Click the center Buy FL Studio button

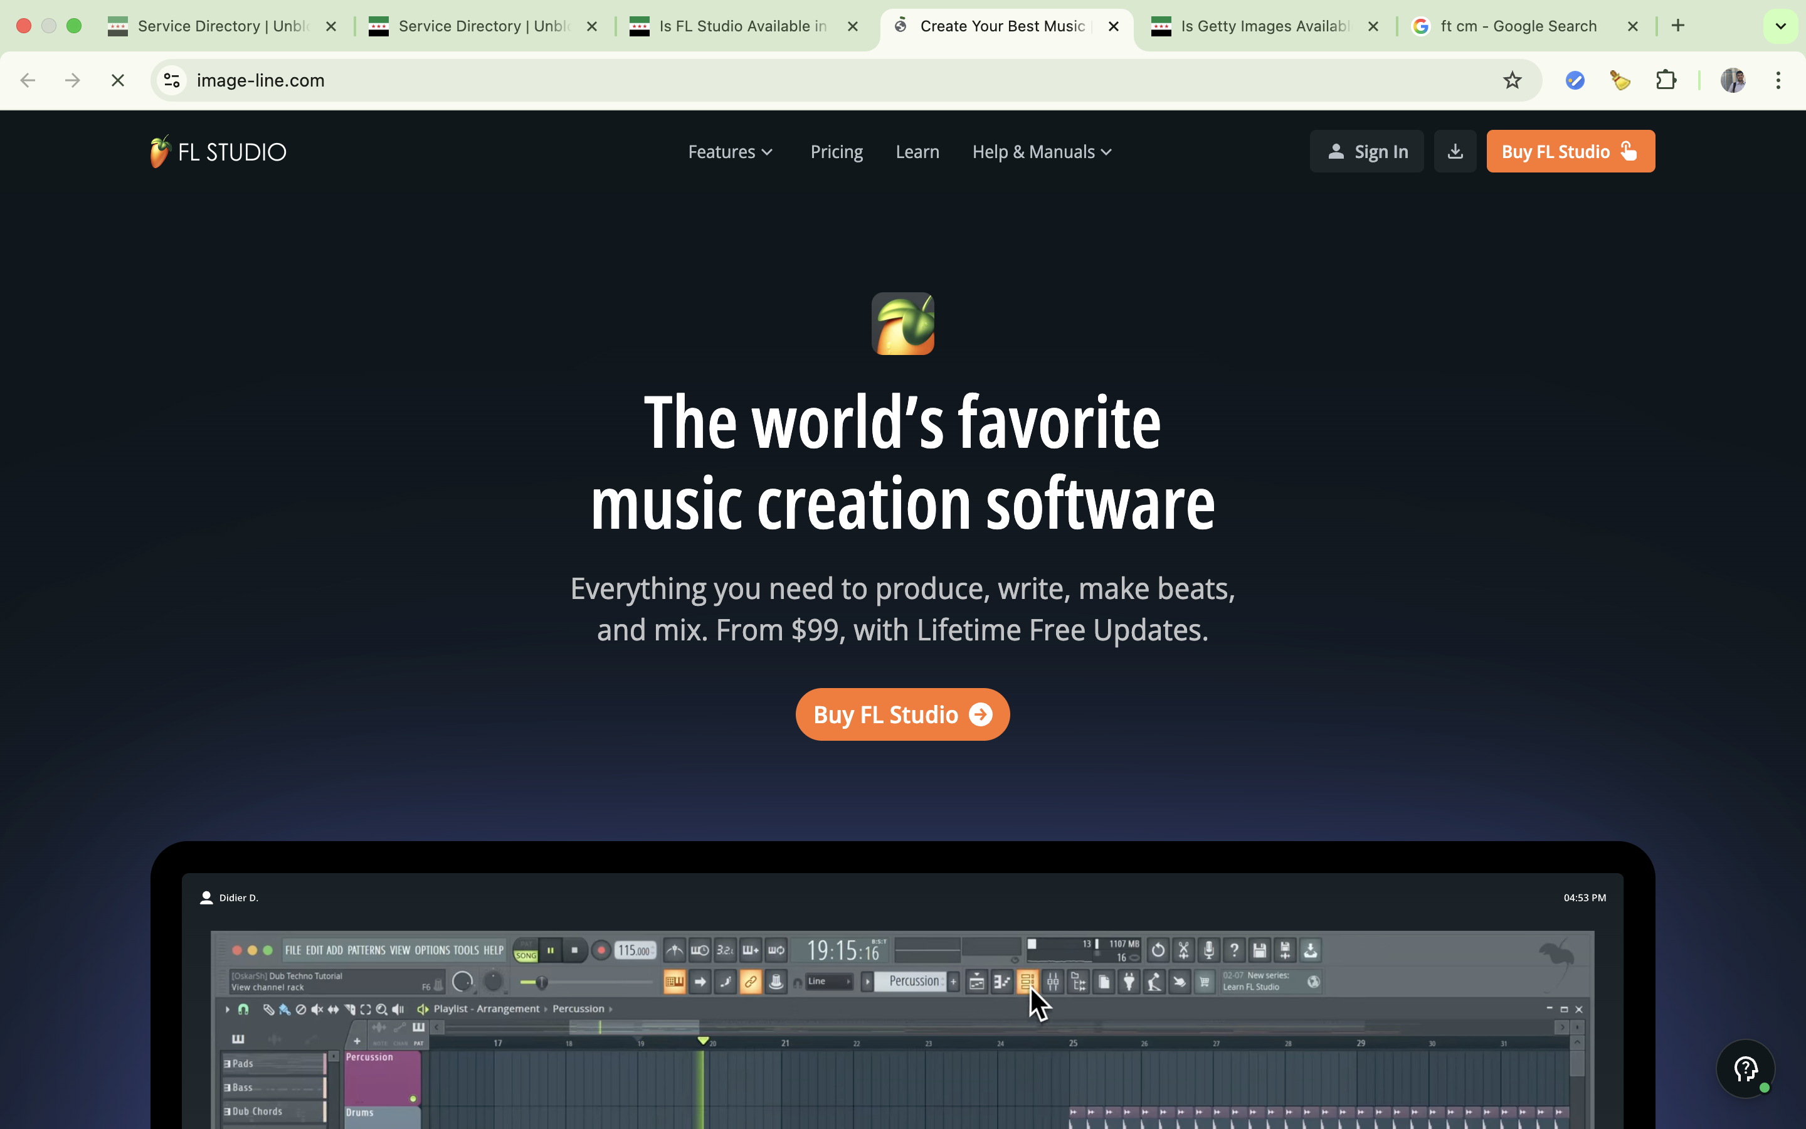902,714
